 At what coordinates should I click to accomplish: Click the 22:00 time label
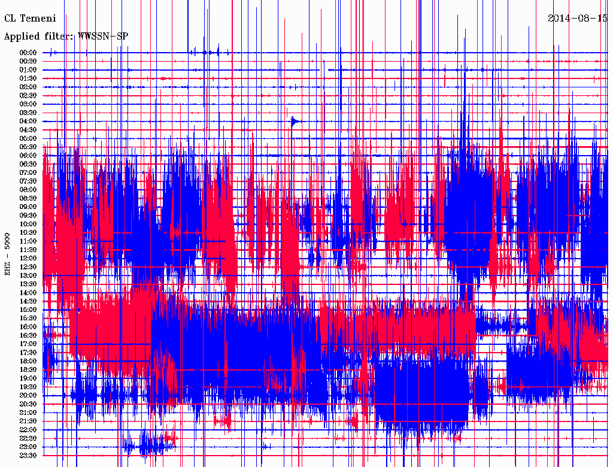coord(28,429)
